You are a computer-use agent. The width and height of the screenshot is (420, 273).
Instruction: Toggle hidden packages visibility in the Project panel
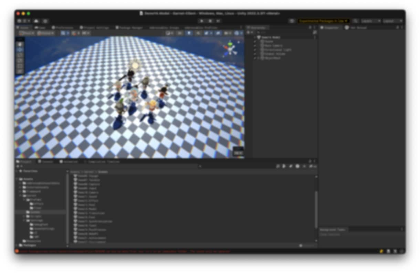313,166
